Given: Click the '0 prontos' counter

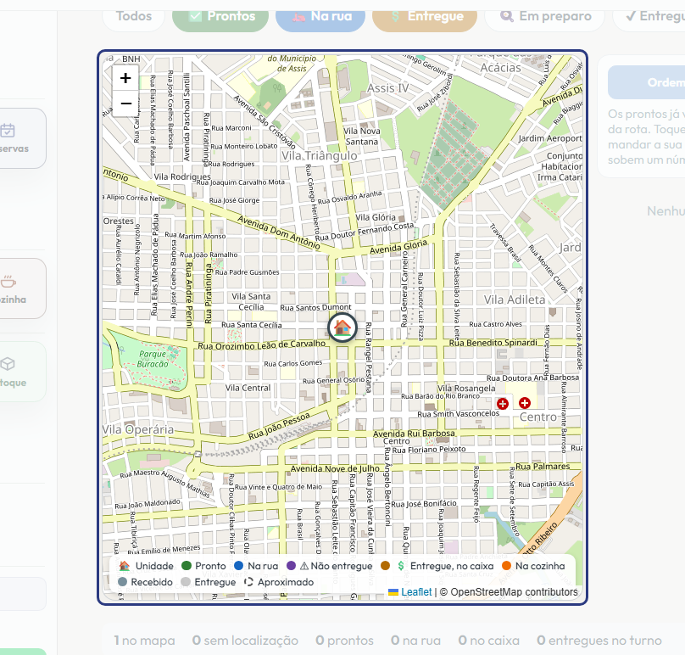Looking at the screenshot, I should coord(344,641).
